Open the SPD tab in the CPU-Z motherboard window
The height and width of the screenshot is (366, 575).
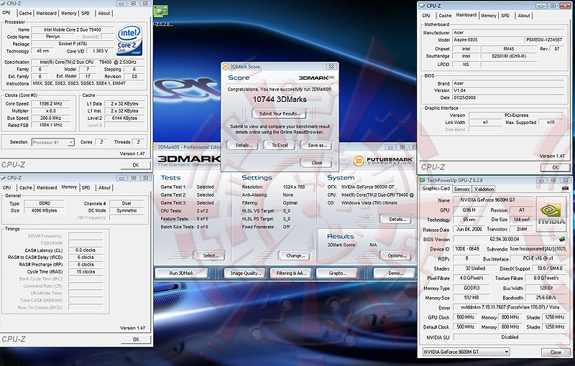pos(505,16)
